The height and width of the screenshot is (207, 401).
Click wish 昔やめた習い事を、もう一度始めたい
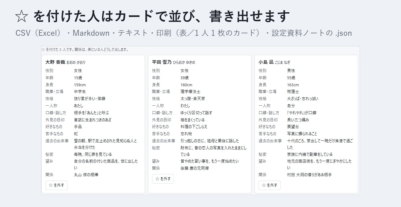pos(209,161)
